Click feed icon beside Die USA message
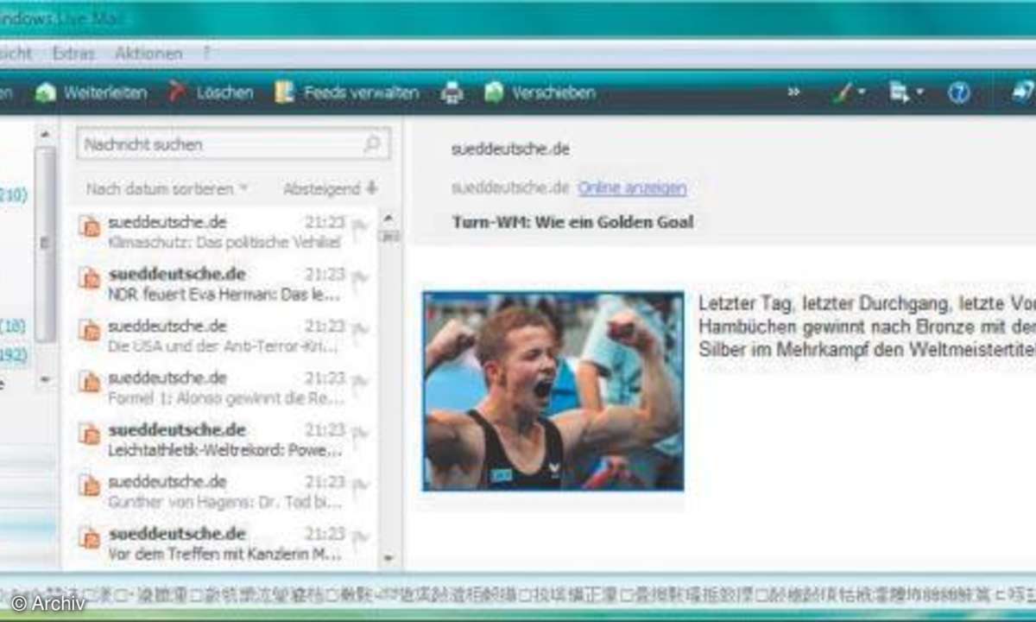The height and width of the screenshot is (622, 1036). (x=89, y=330)
